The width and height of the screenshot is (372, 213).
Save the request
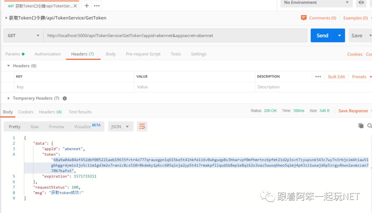coord(356,35)
